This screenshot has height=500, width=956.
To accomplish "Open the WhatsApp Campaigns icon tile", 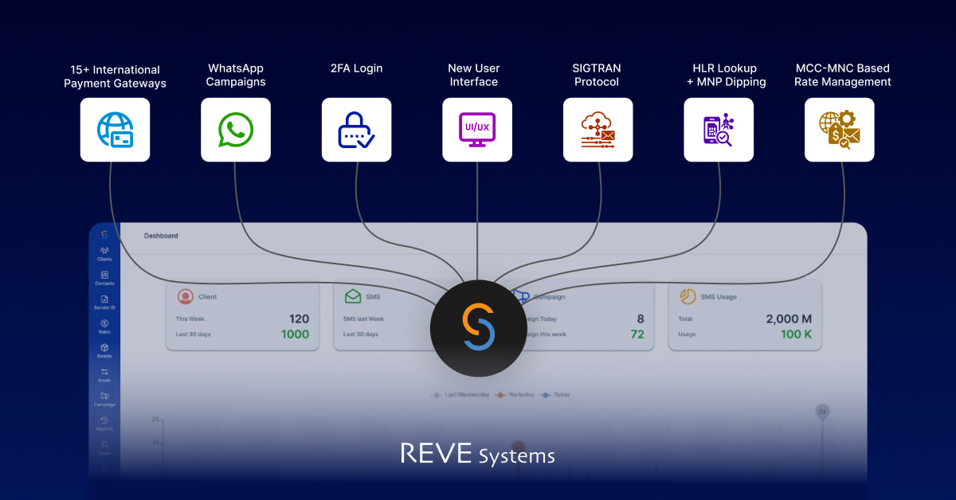I will (236, 130).
